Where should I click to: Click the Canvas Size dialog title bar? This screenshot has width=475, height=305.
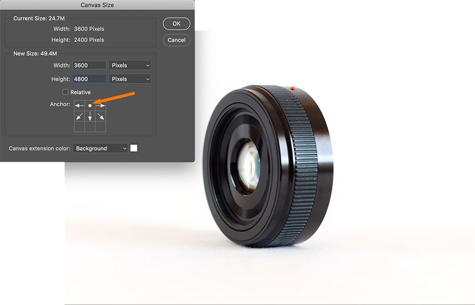click(97, 5)
